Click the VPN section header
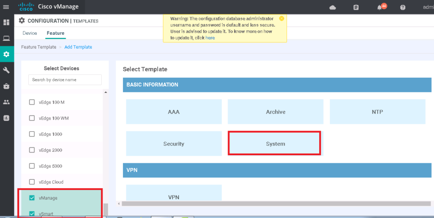Viewport: 434px width, 218px height. pos(277,170)
